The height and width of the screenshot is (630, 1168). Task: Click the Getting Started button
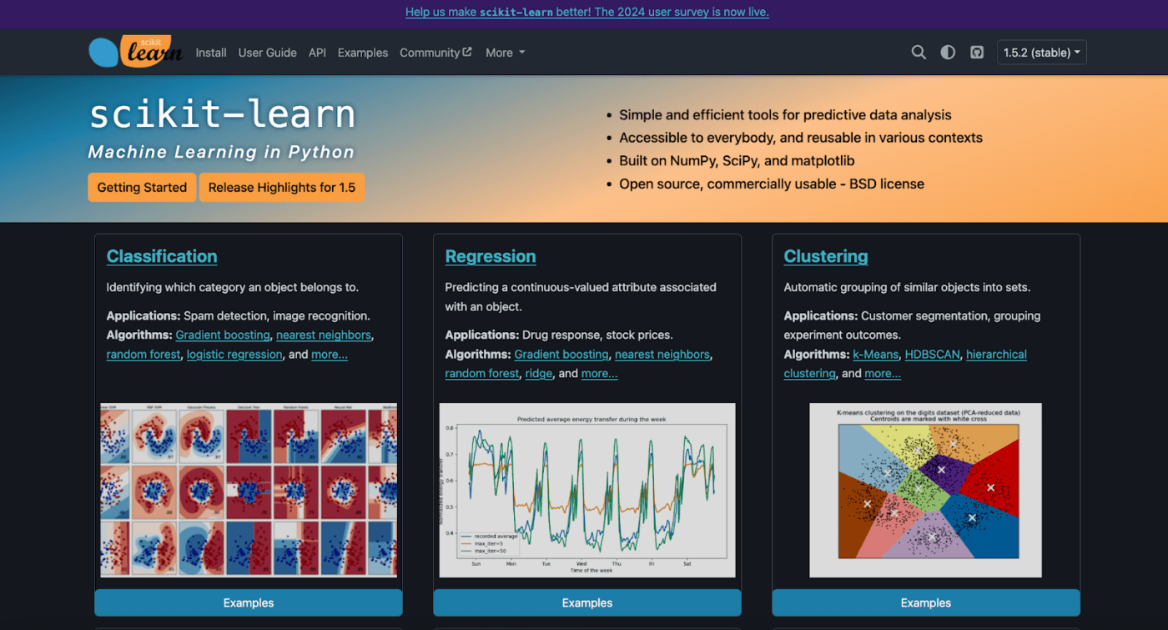tap(142, 187)
